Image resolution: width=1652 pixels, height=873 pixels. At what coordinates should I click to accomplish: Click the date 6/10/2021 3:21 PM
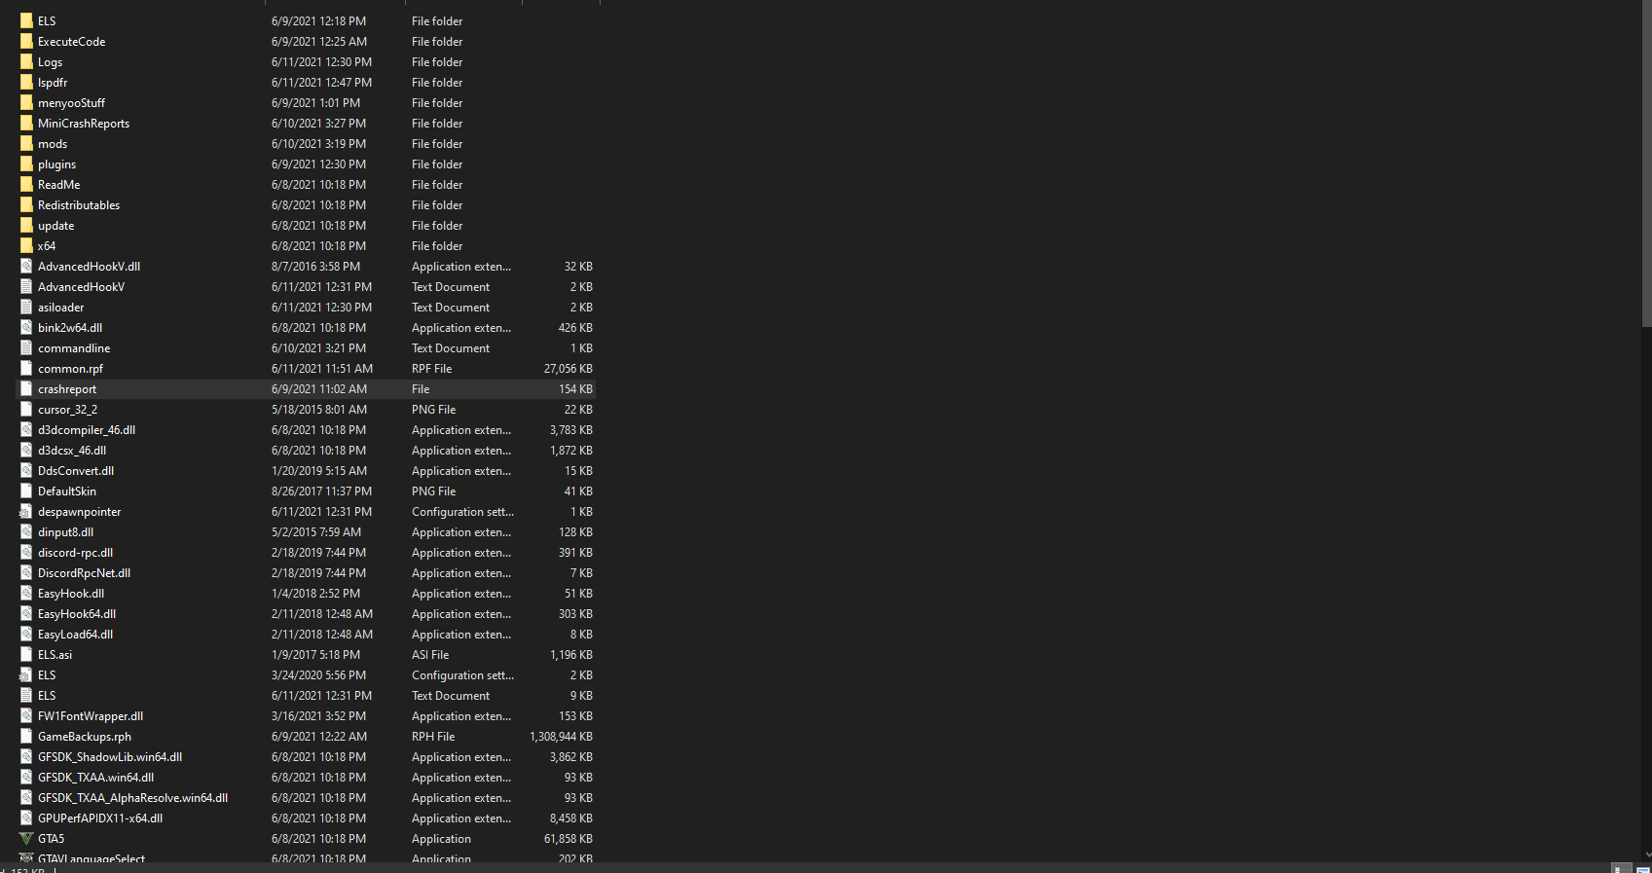point(319,348)
